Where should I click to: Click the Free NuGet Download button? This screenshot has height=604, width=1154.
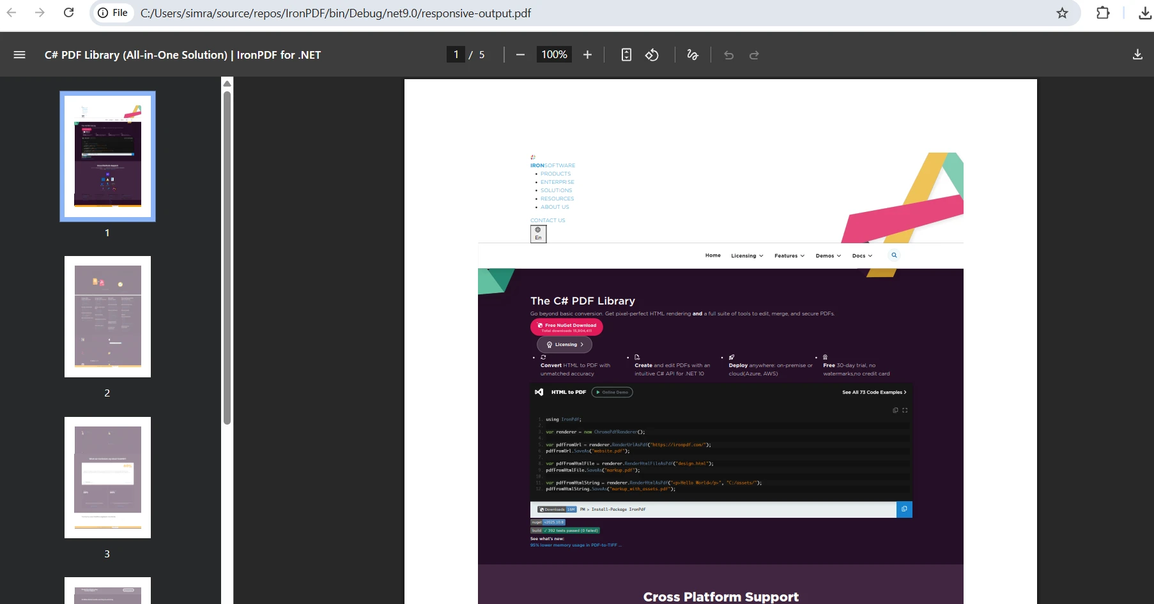567,326
